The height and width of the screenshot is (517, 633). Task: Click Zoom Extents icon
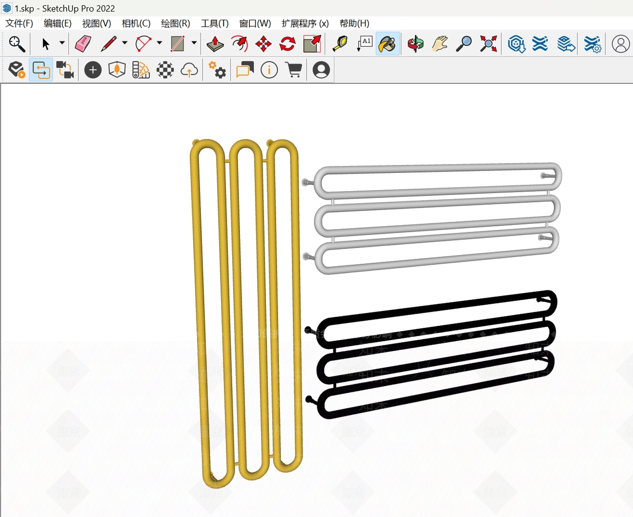click(489, 44)
